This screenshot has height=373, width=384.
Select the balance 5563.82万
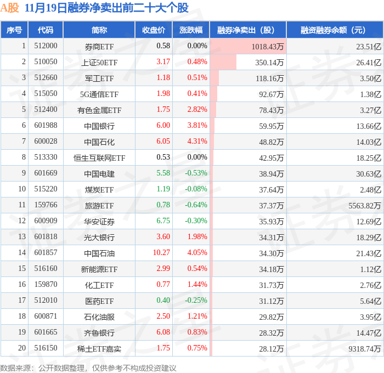click(365, 206)
